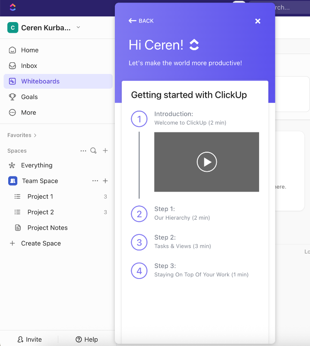
Task: Click the Whiteboards icon
Action: point(13,81)
